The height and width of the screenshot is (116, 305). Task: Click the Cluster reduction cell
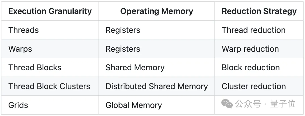tap(254, 86)
